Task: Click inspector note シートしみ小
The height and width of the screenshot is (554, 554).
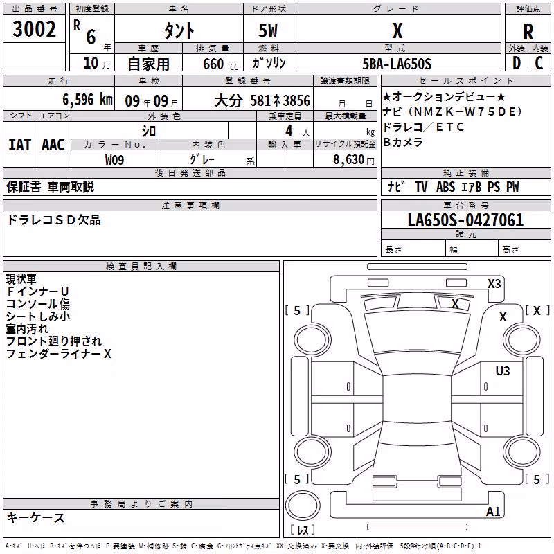Action: [38, 316]
